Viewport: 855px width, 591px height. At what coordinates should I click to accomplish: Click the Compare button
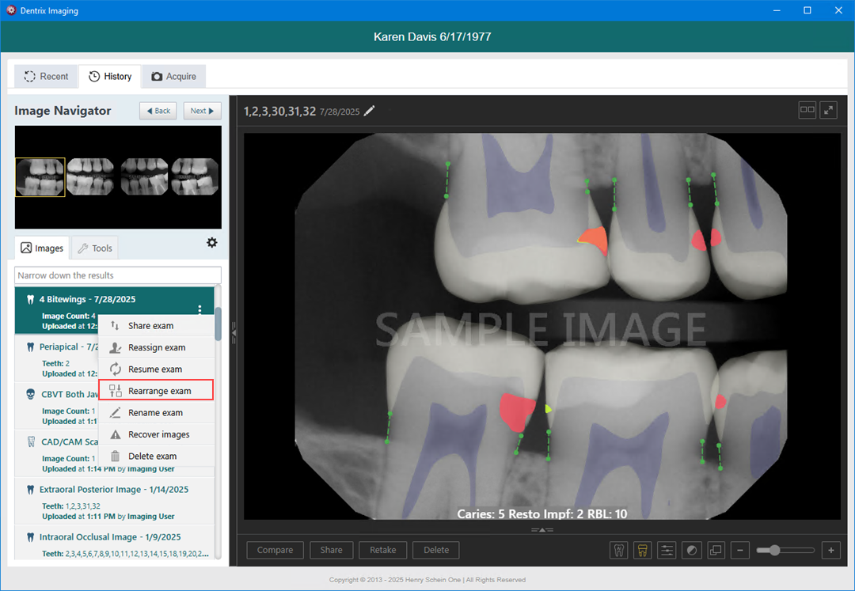click(x=275, y=550)
